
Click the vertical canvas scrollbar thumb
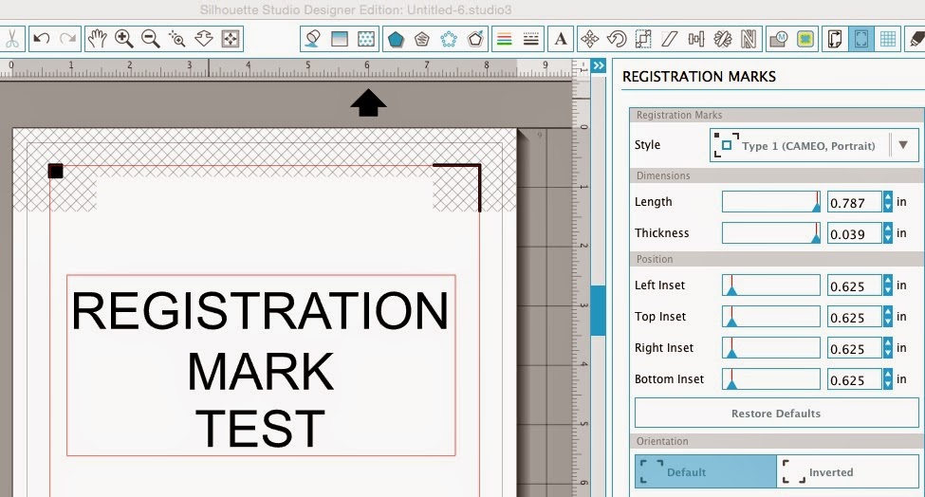point(599,310)
